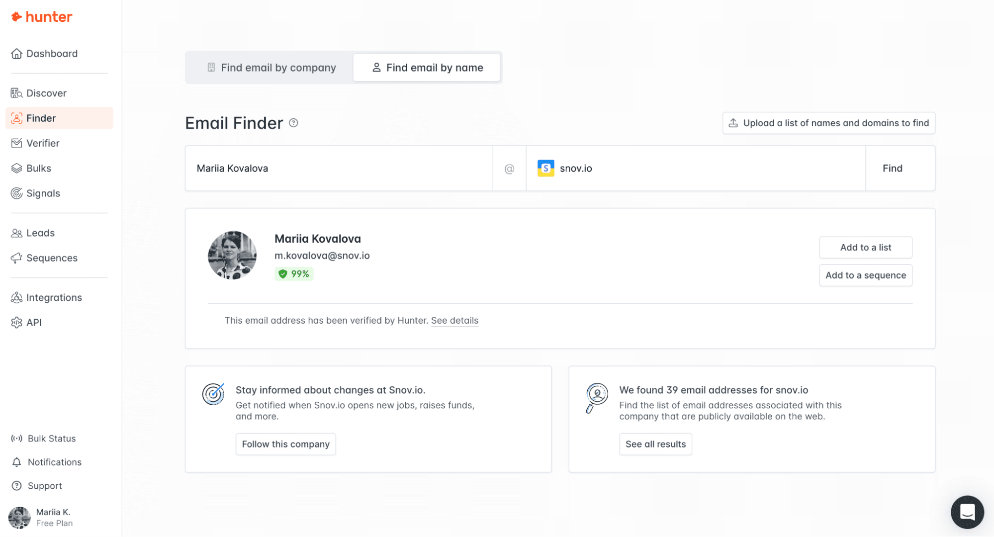Select Find email by name tab
This screenshot has height=537, width=994.
[x=427, y=68]
